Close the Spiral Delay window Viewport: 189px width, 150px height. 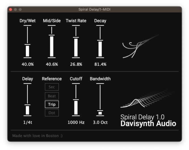click(10, 9)
